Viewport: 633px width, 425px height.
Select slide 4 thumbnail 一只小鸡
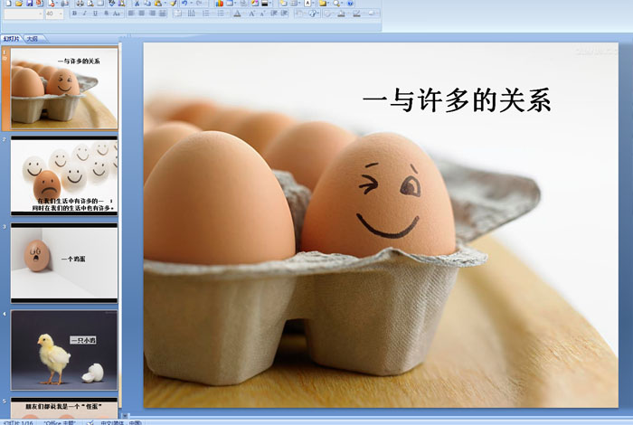(64, 350)
